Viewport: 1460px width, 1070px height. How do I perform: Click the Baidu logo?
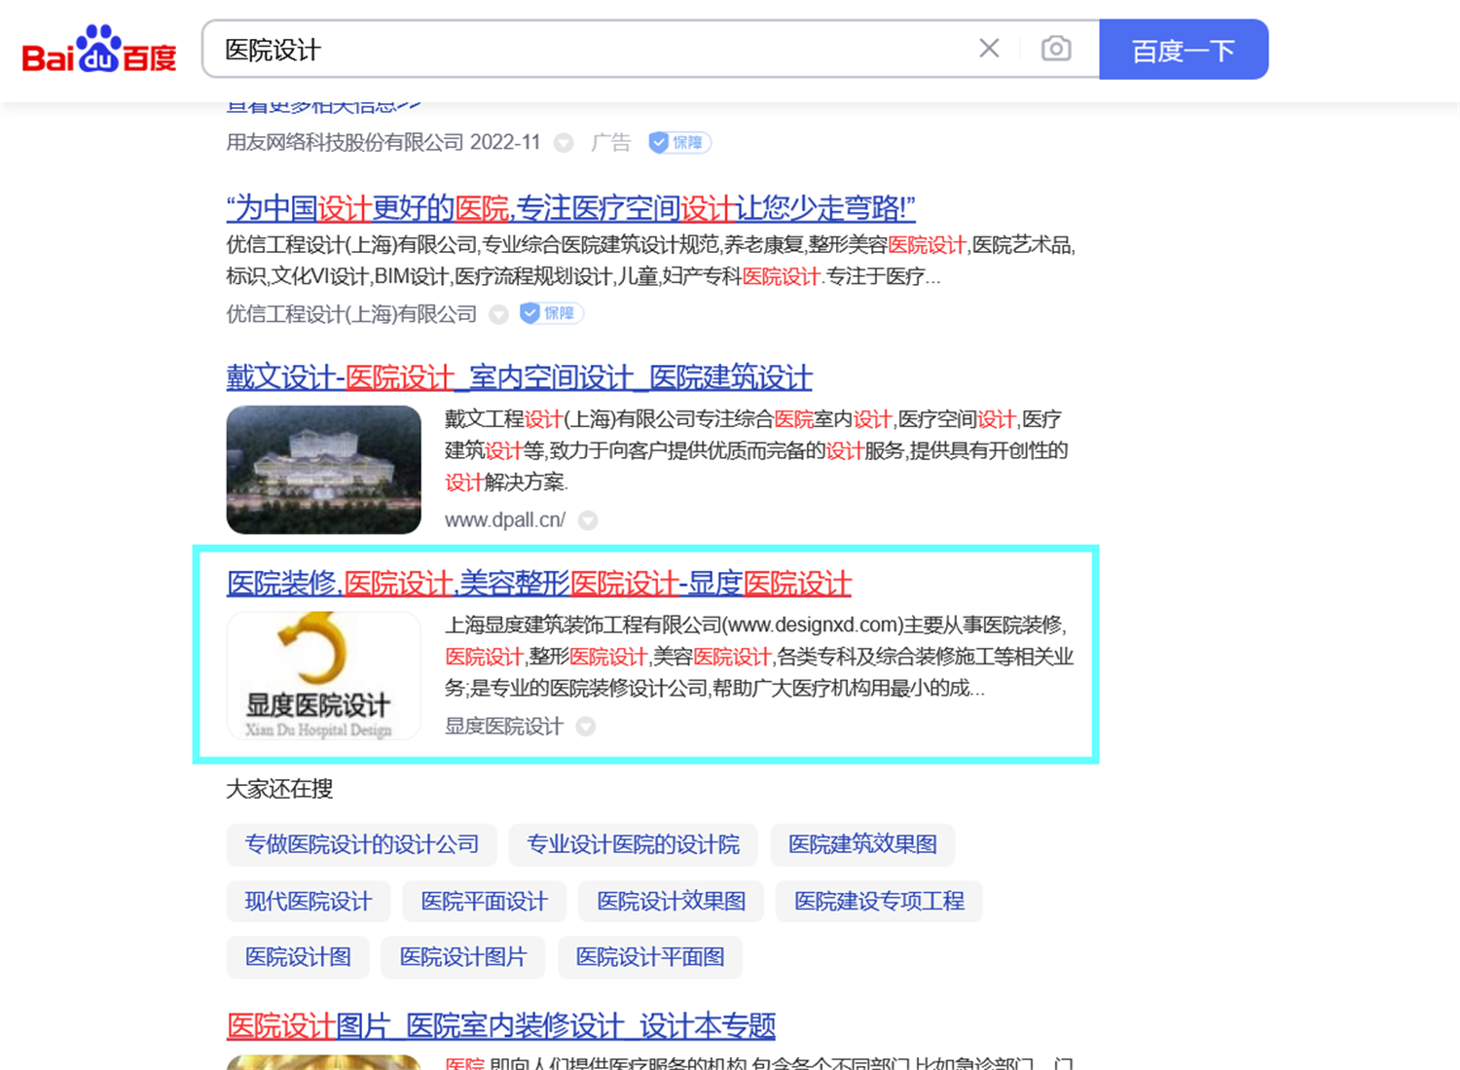point(99,50)
